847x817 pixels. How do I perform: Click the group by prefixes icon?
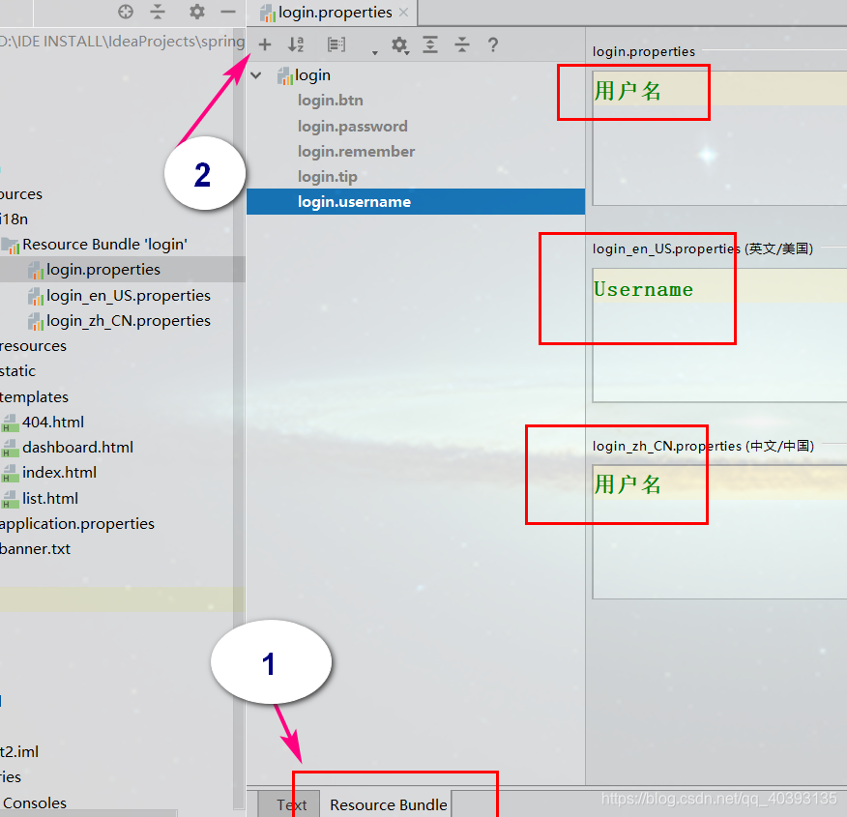click(336, 44)
